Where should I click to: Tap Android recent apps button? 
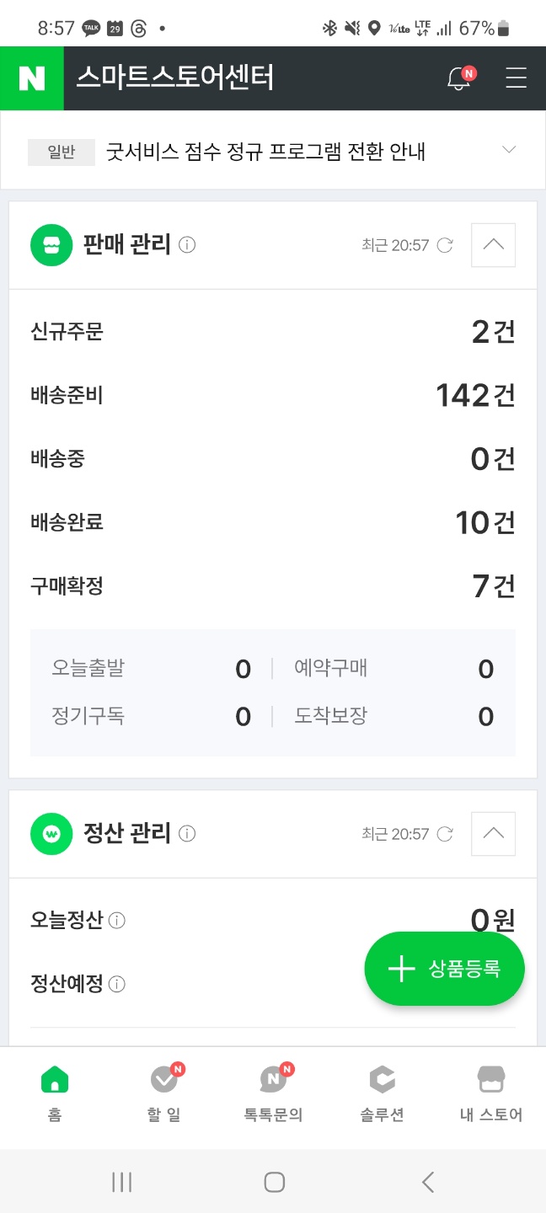[x=122, y=1182]
